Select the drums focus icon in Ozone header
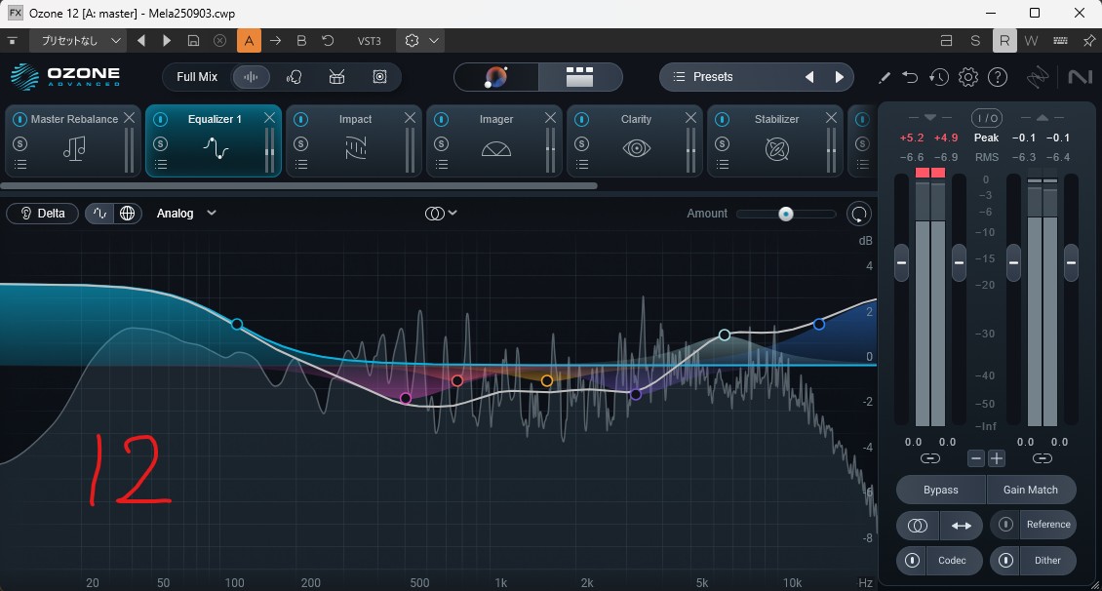The height and width of the screenshot is (591, 1102). [x=336, y=77]
